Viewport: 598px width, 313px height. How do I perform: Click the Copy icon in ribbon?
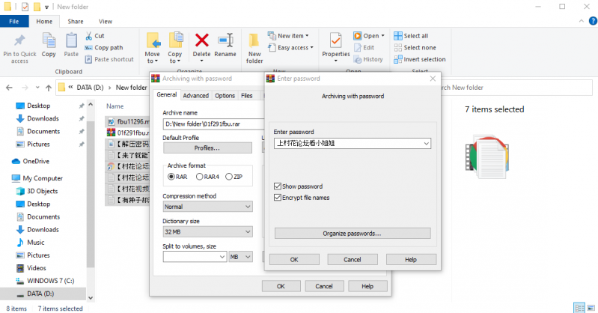point(49,40)
